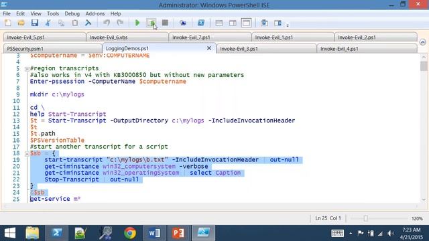The image size is (429, 241).
Task: Collapse the #region transcripts outline
Action: point(27,69)
